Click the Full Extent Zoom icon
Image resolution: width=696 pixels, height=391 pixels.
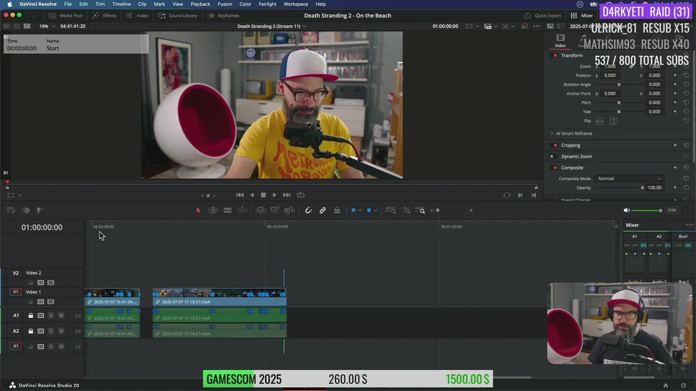pyautogui.click(x=390, y=210)
